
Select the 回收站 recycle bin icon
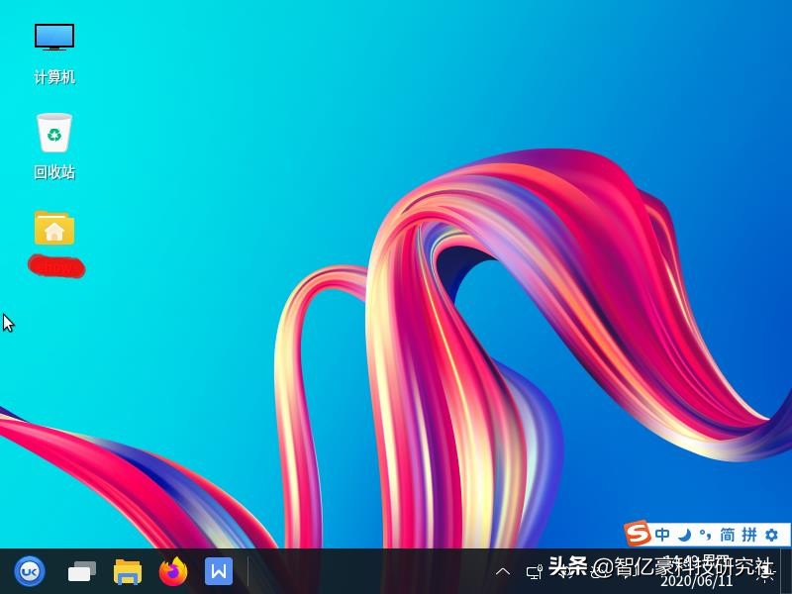pyautogui.click(x=54, y=134)
